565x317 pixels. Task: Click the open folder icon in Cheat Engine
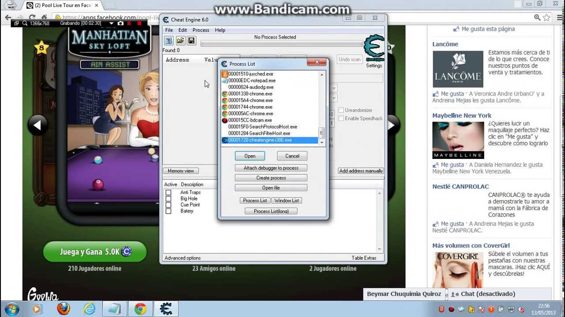click(180, 41)
